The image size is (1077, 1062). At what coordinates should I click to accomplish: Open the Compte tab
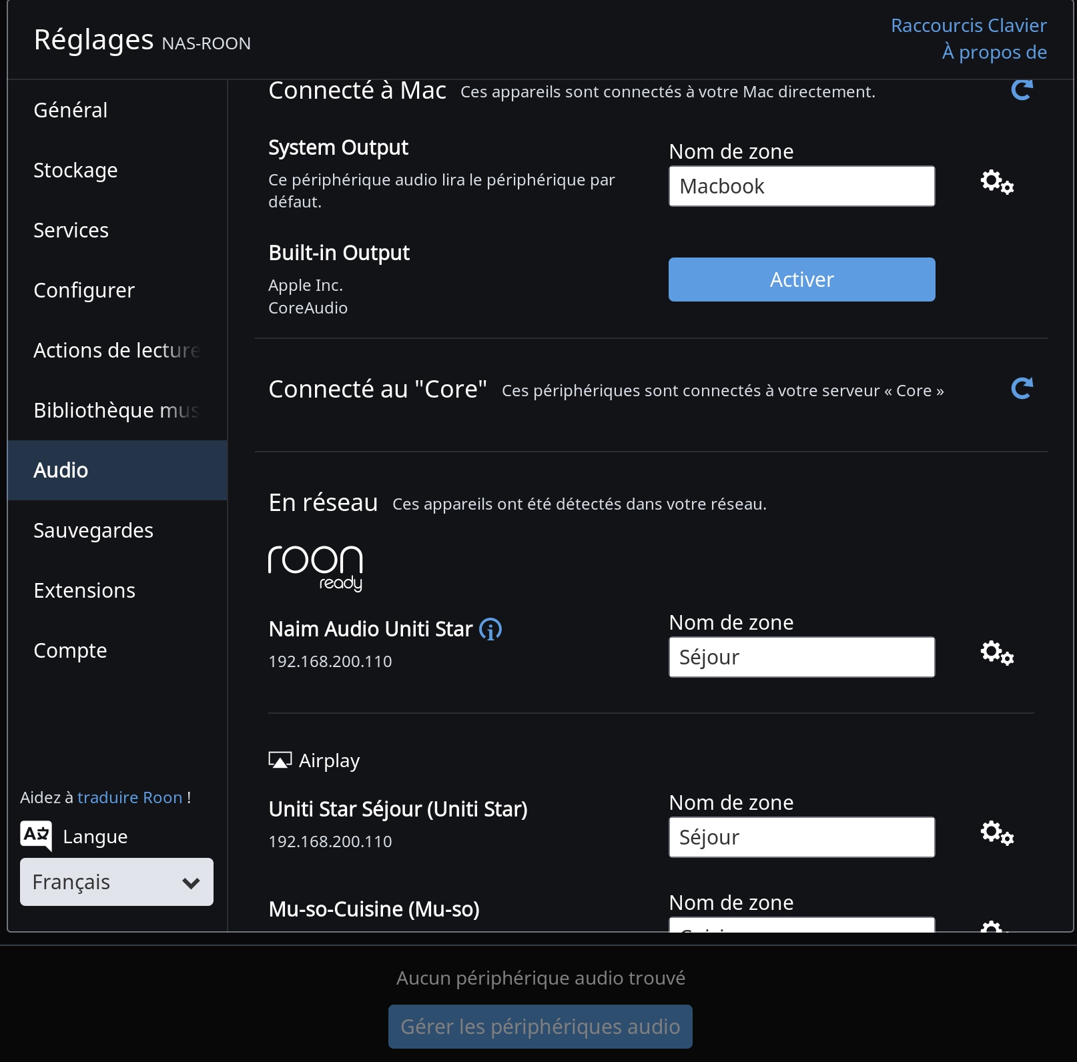pos(117,650)
